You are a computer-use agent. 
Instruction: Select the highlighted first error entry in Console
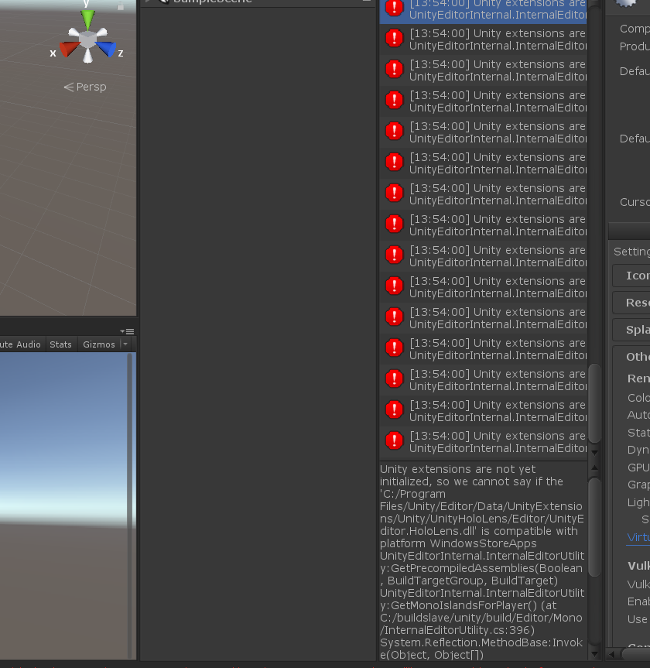(x=483, y=11)
